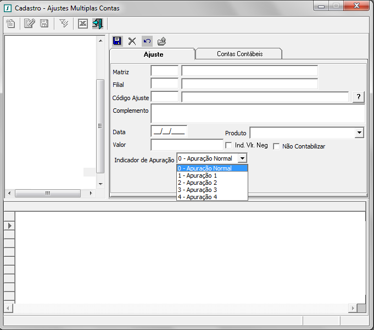
Task: Select the Ajuste tab
Action: (153, 54)
